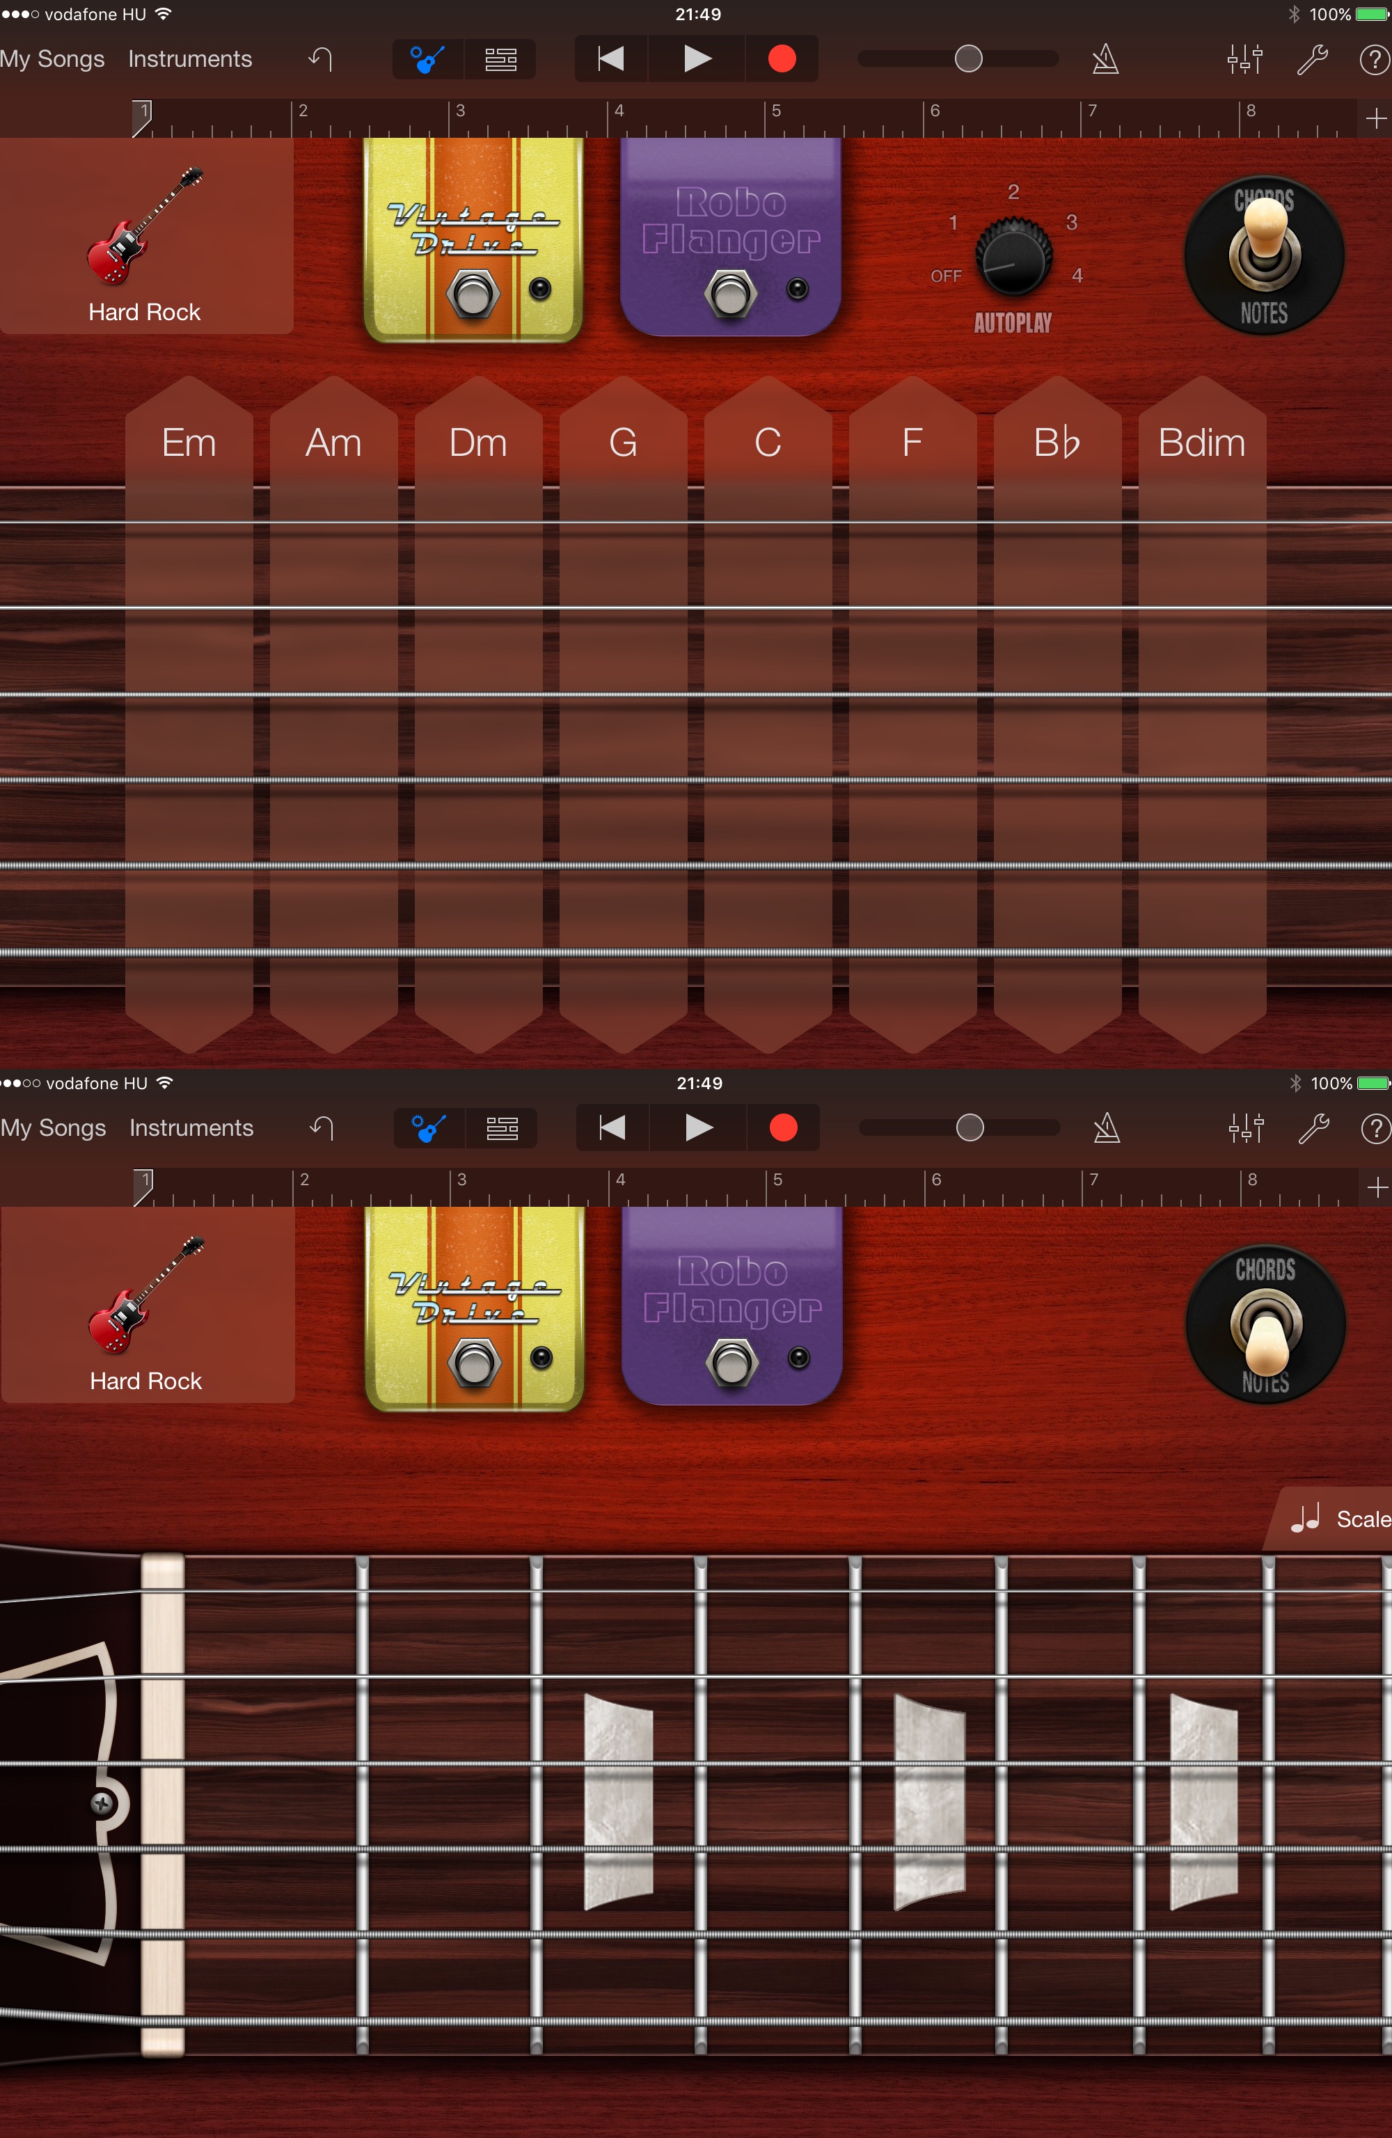This screenshot has height=2138, width=1392.
Task: Play the B♭ chord strip
Action: click(x=1057, y=714)
